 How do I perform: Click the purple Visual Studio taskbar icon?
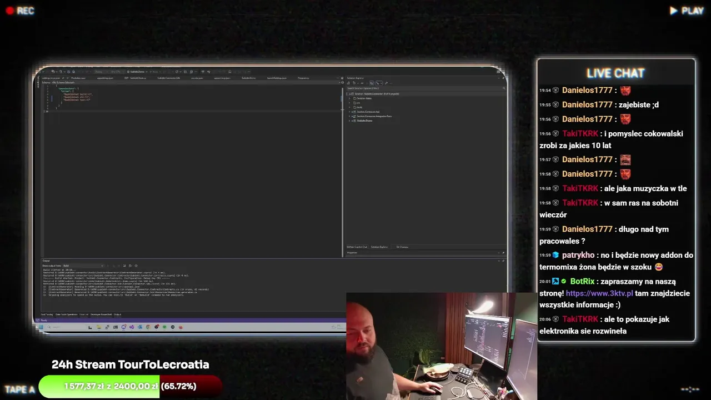point(132,327)
